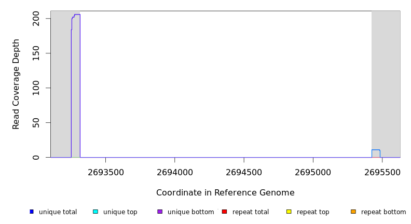Click the 2693500 x-axis tick label
This screenshot has width=411, height=224.
105,172
